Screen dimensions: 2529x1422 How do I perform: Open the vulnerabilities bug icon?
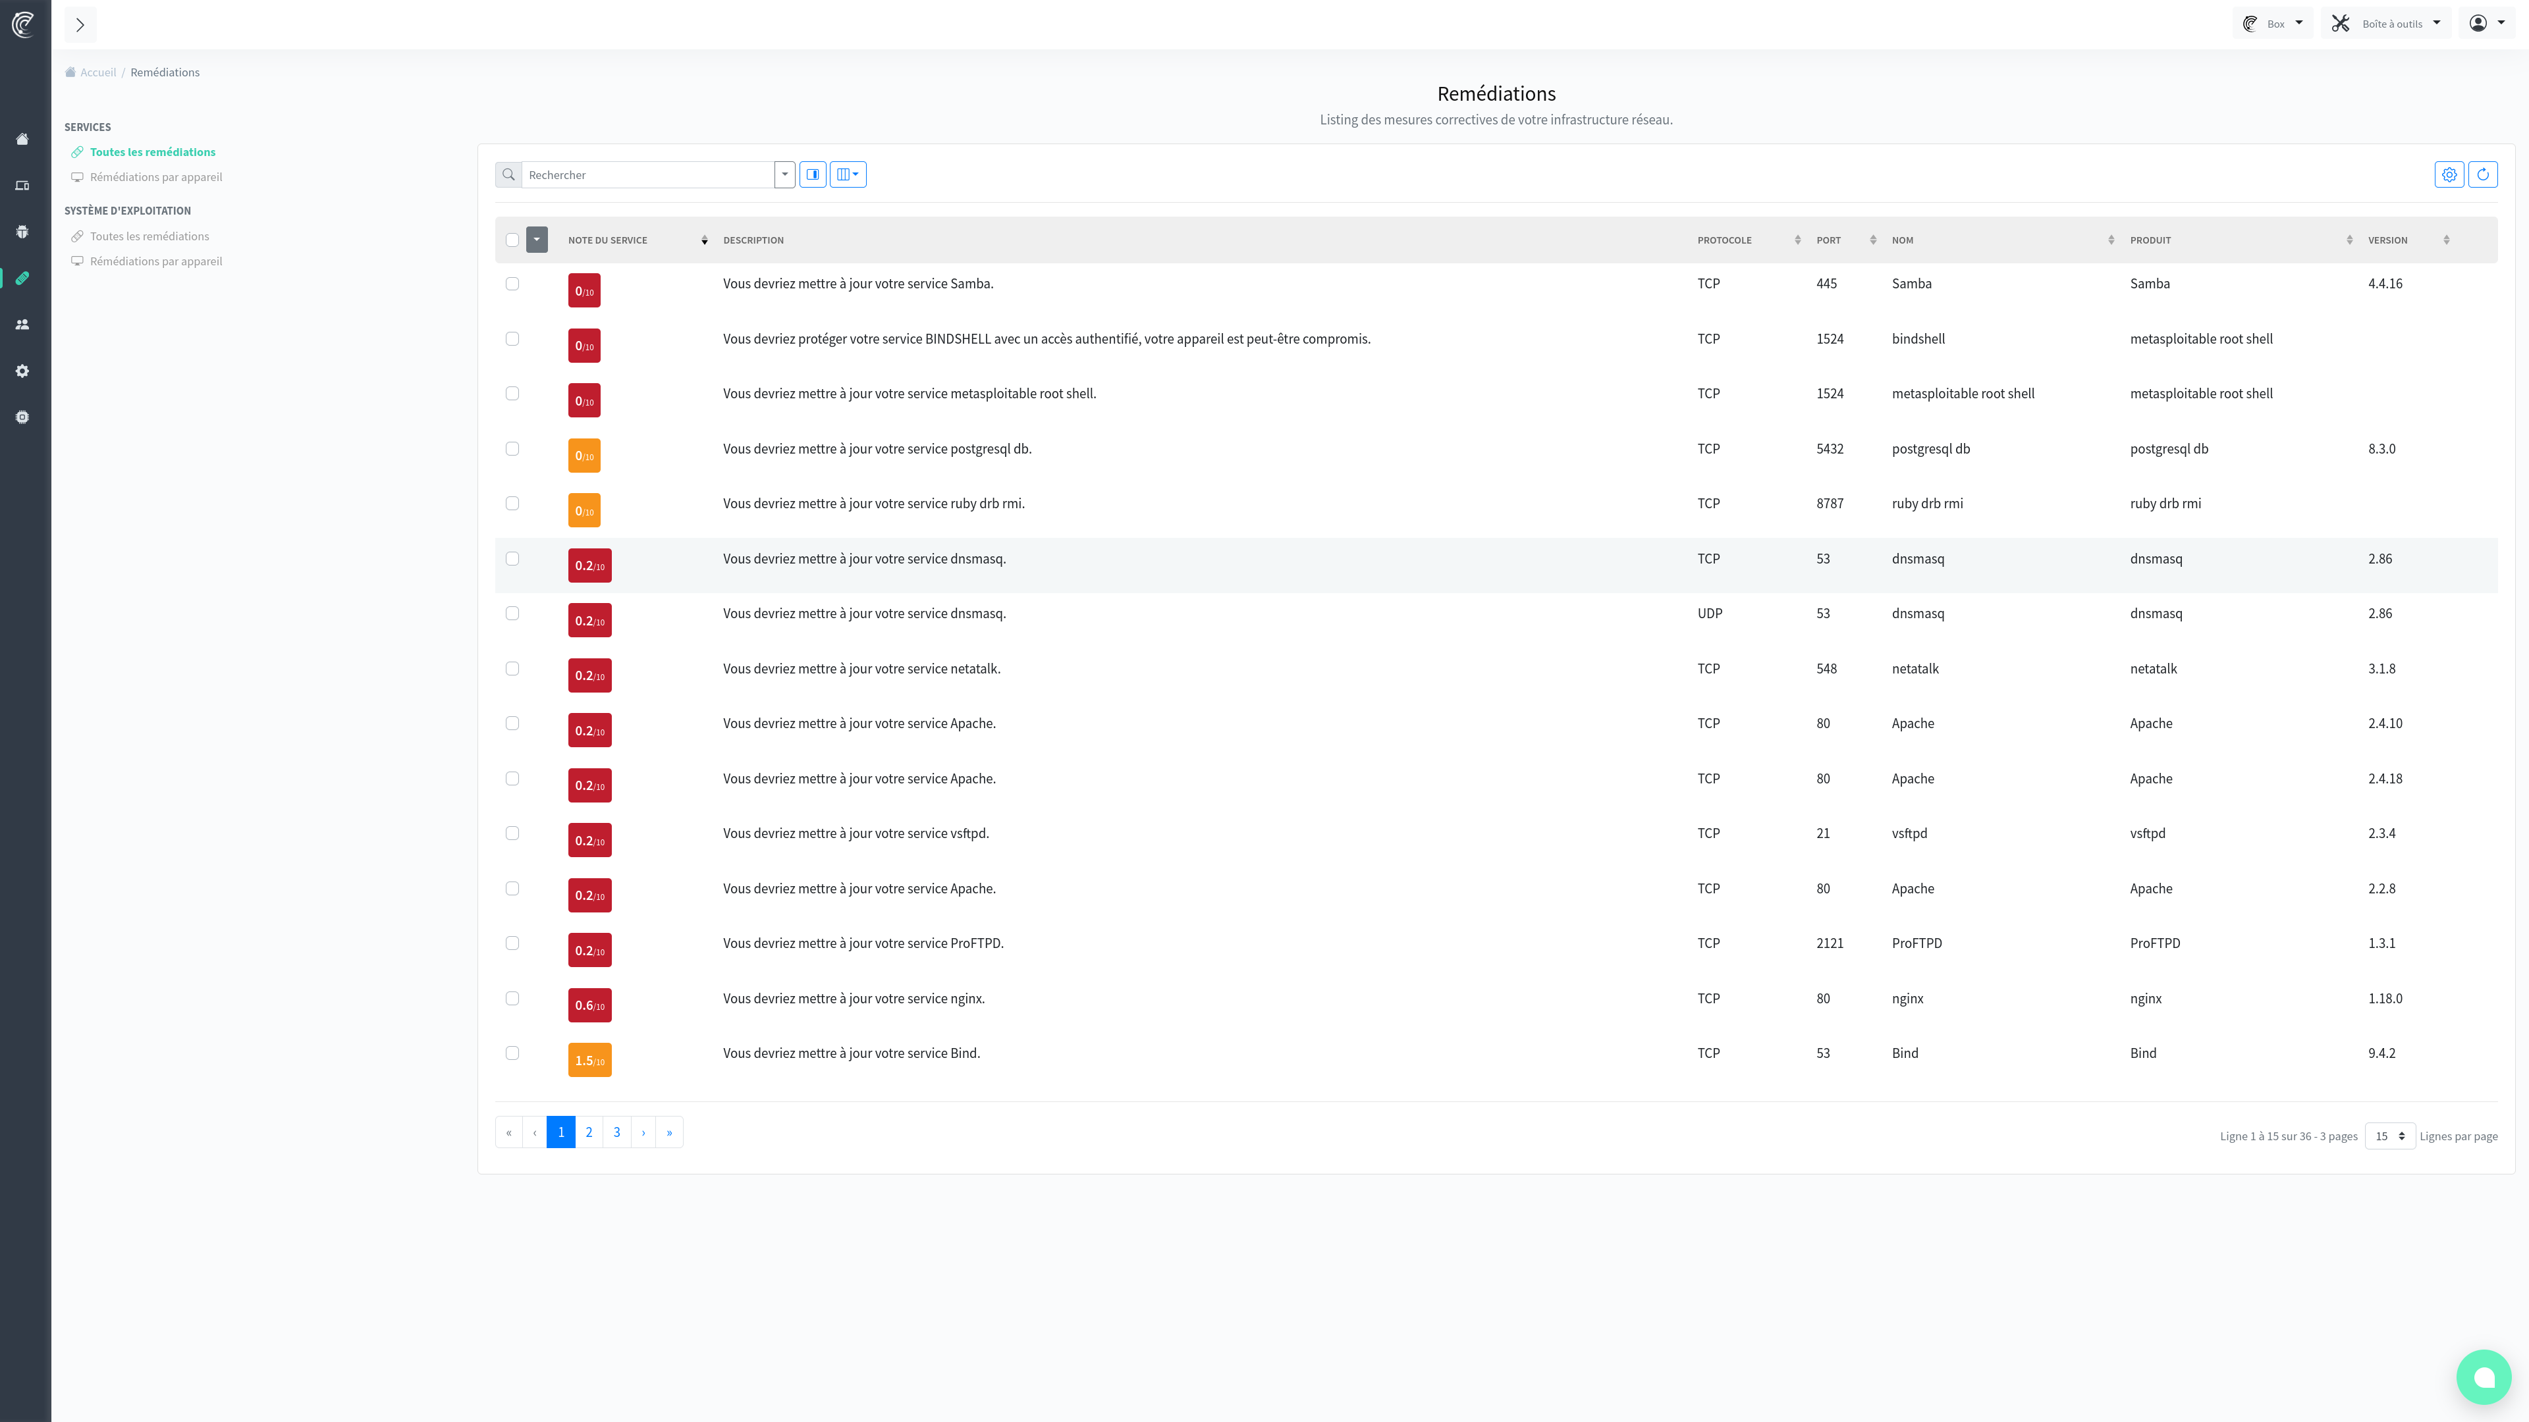click(x=22, y=232)
